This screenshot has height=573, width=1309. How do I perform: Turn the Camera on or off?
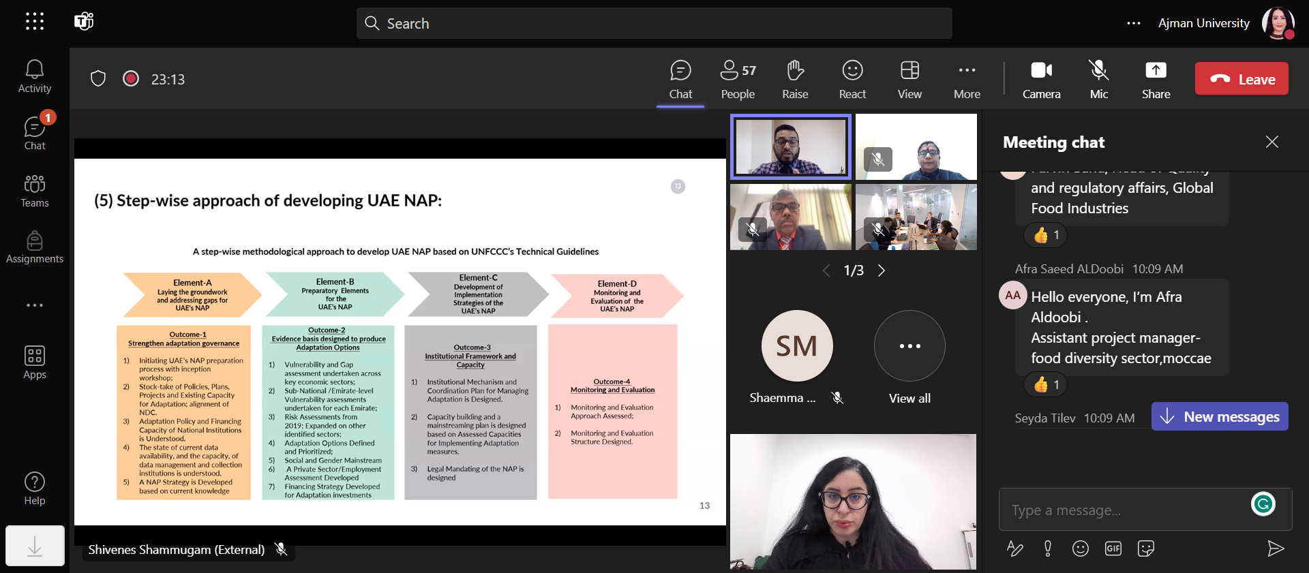[1041, 79]
